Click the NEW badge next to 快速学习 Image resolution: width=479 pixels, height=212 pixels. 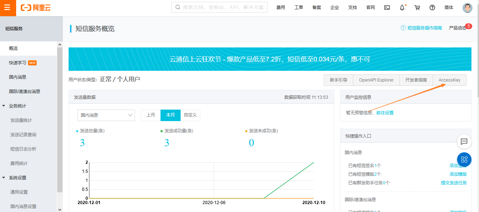[32, 63]
